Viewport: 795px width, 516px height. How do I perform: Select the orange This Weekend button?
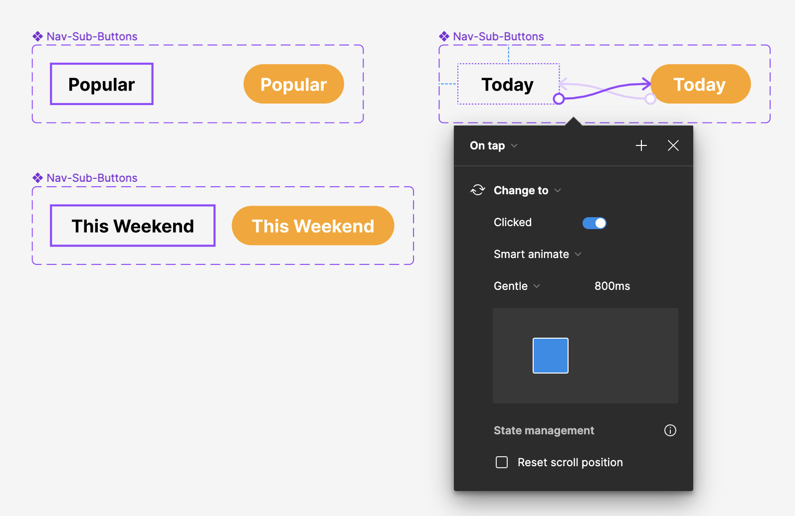313,226
